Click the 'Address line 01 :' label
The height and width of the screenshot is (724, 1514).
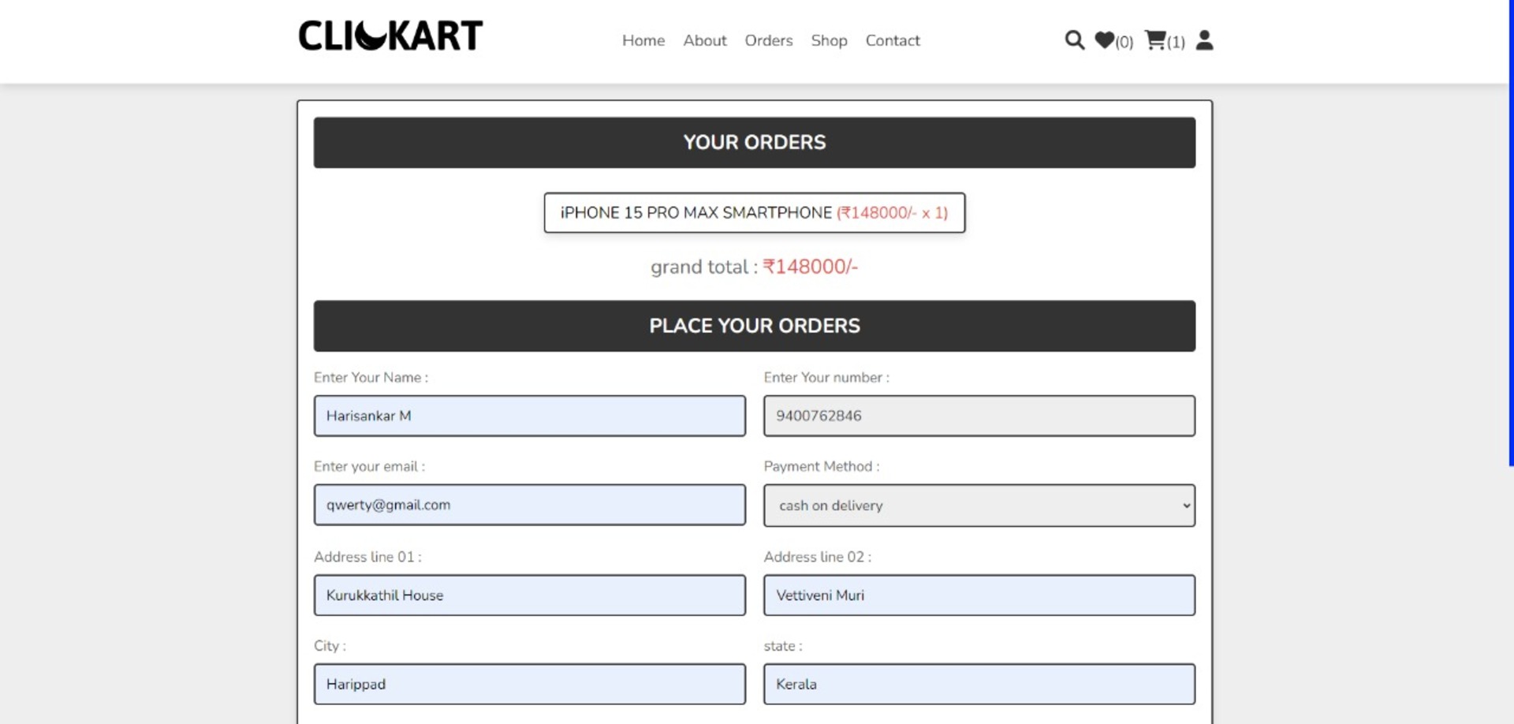[x=367, y=557]
